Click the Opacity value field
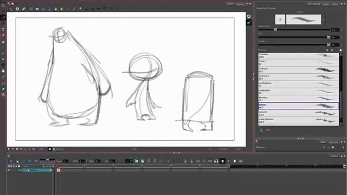Image resolution: width=347 pixels, height=195 pixels. [335, 45]
